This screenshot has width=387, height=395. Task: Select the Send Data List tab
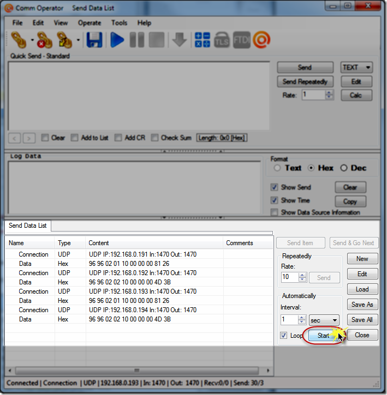27,226
